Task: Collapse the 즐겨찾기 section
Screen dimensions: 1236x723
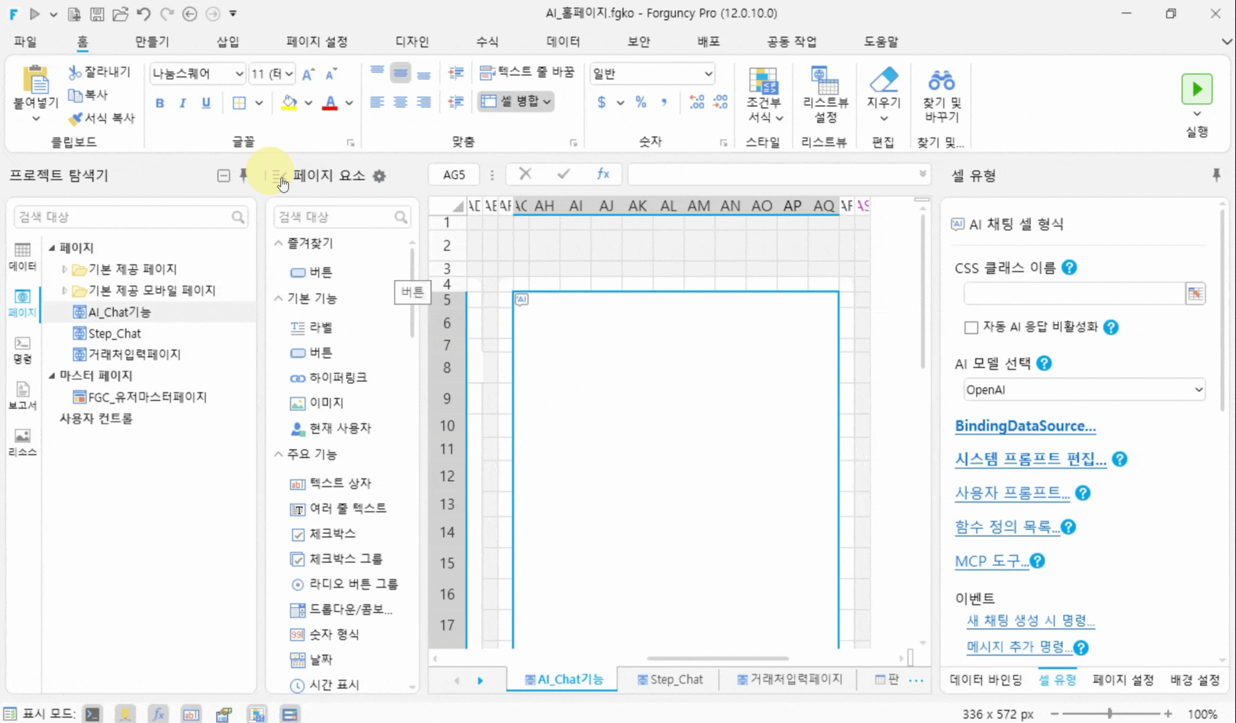Action: pos(278,244)
